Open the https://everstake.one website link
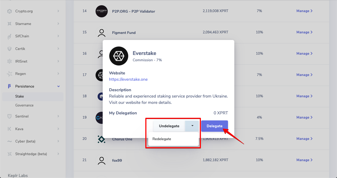The height and width of the screenshot is (178, 337). pyautogui.click(x=128, y=79)
